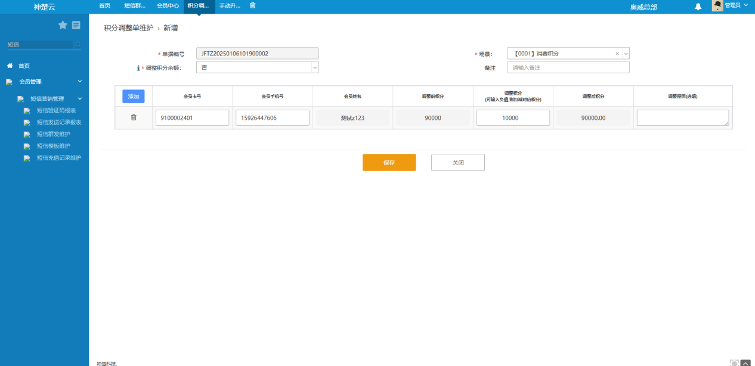This screenshot has width=755, height=366.
Task: Click the 会员卡号 field with 9100002401
Action: click(x=192, y=117)
